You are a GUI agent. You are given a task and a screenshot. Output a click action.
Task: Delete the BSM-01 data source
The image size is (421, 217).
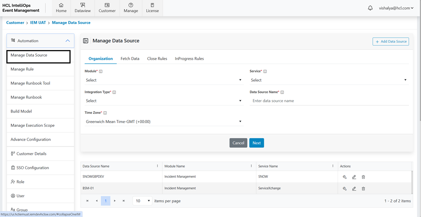click(363, 189)
